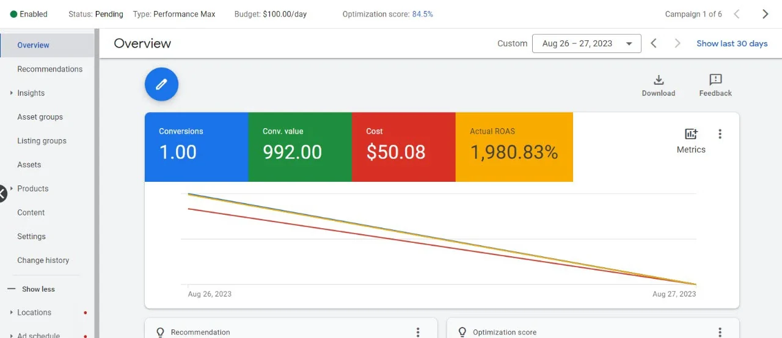This screenshot has width=782, height=338.
Task: Click the green Enabled status dot
Action: coord(13,14)
